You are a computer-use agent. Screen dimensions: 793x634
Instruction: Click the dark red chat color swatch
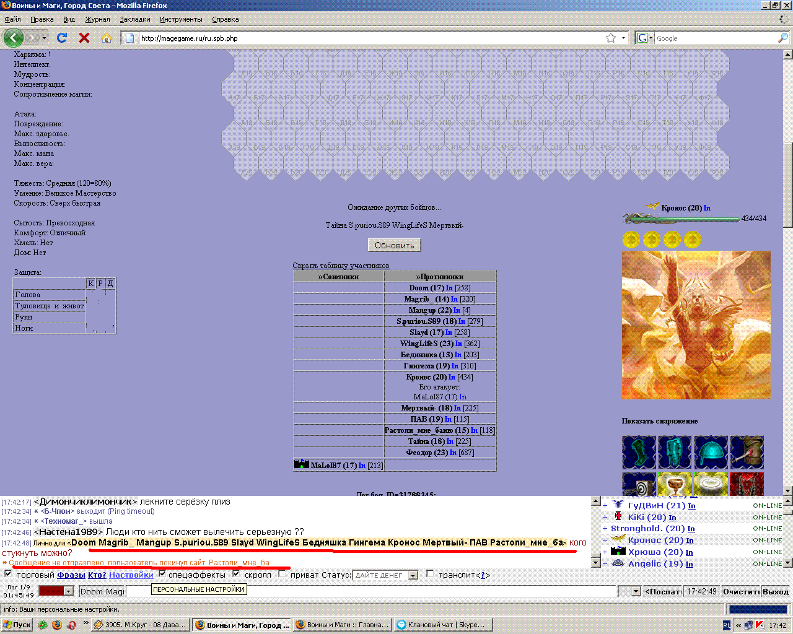51,591
